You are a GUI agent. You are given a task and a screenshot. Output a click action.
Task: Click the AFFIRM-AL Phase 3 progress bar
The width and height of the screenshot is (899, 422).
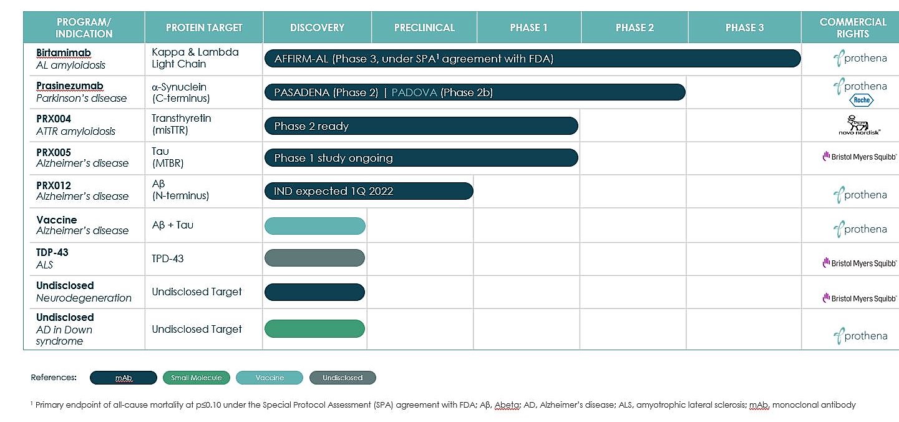pyautogui.click(x=532, y=59)
